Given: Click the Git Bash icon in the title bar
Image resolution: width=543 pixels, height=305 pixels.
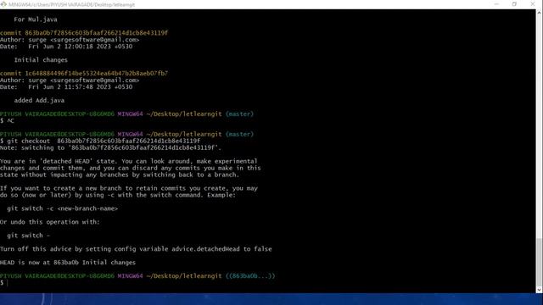Looking at the screenshot, I should [3, 4].
